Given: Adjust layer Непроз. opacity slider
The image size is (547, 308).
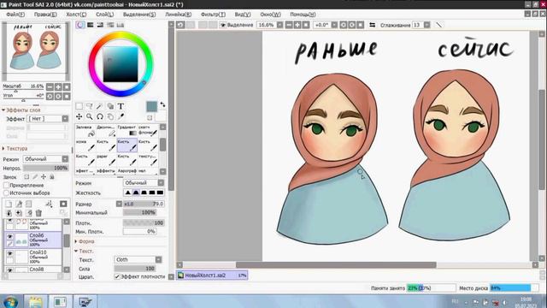Looking at the screenshot, I should [45, 168].
